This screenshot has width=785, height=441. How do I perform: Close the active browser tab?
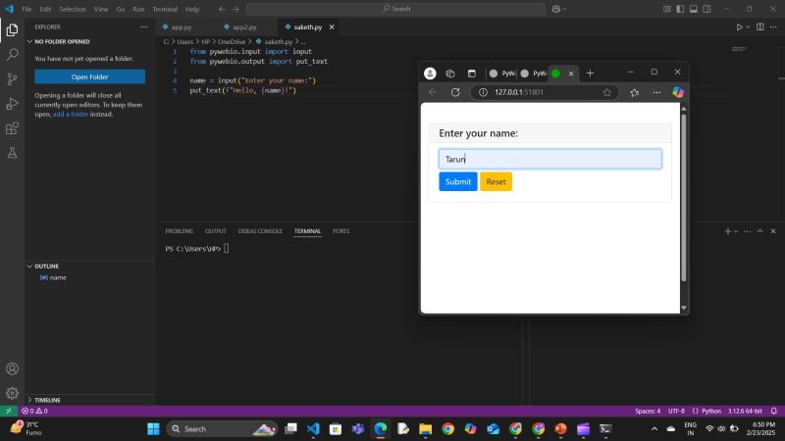click(571, 73)
